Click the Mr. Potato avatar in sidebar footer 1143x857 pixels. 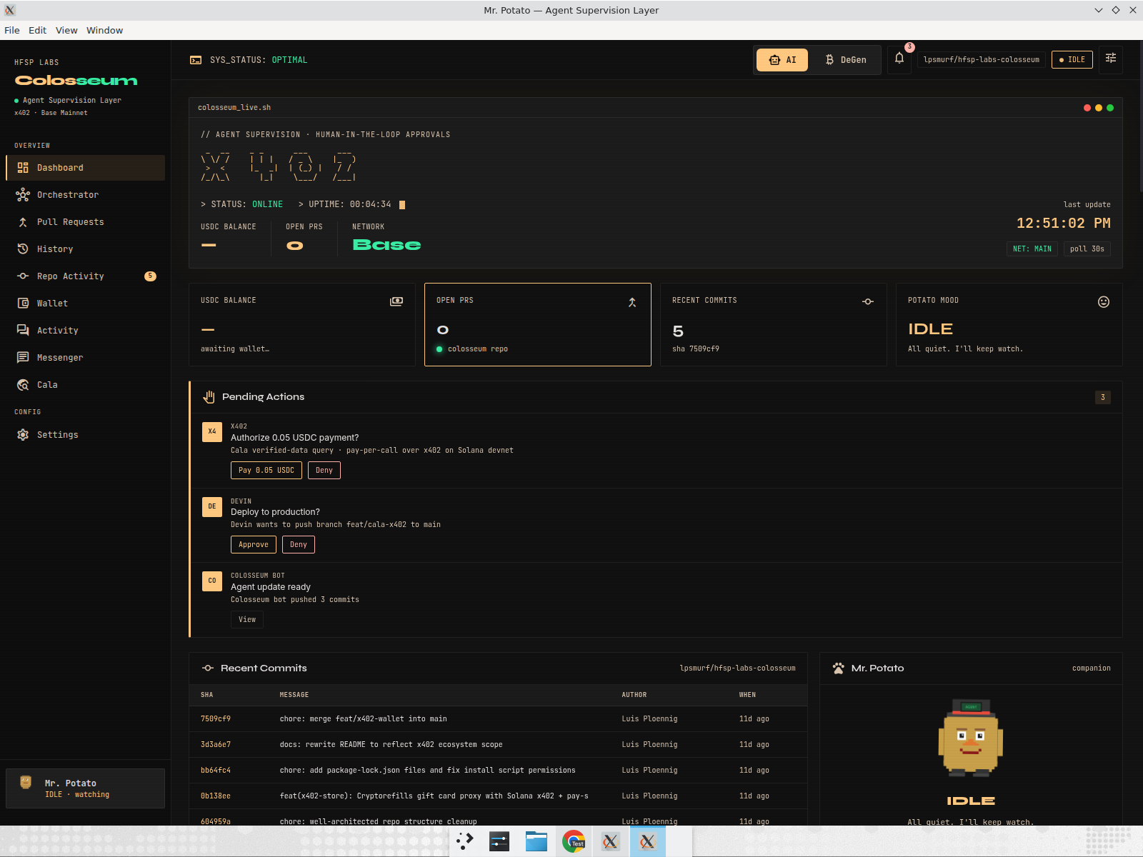click(26, 783)
